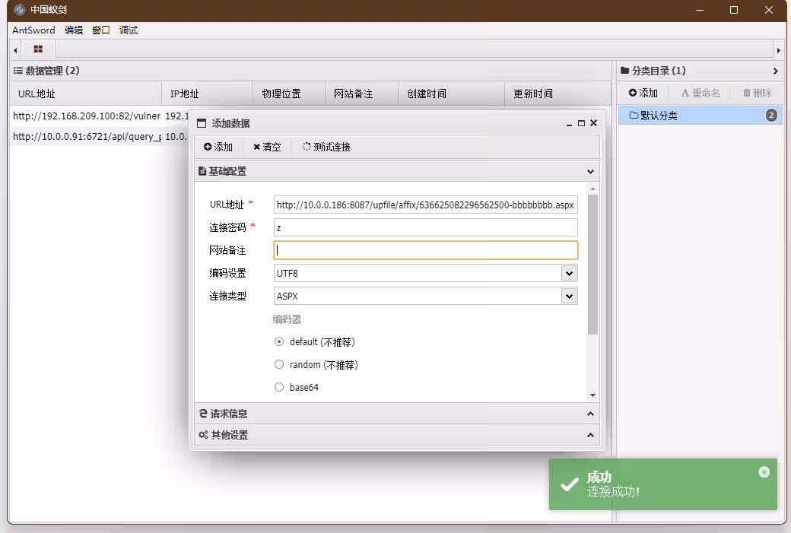Select the random encoder option

(279, 365)
